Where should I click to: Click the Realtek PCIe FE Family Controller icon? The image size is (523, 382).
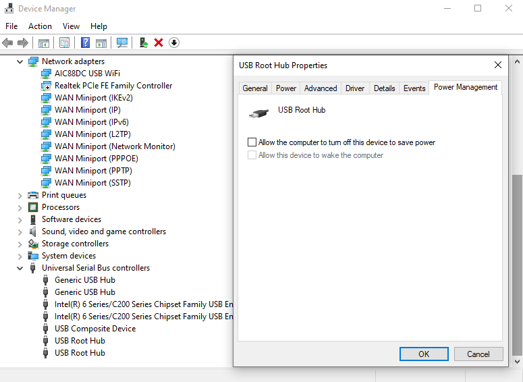point(46,86)
